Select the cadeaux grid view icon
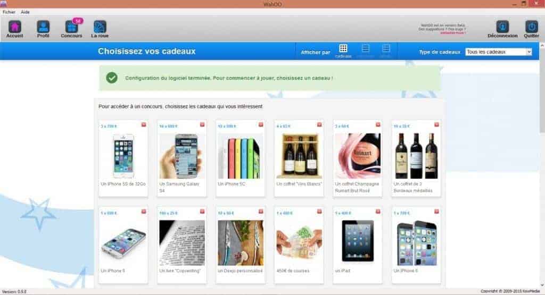Screen dimensions: 545x295 pyautogui.click(x=343, y=48)
